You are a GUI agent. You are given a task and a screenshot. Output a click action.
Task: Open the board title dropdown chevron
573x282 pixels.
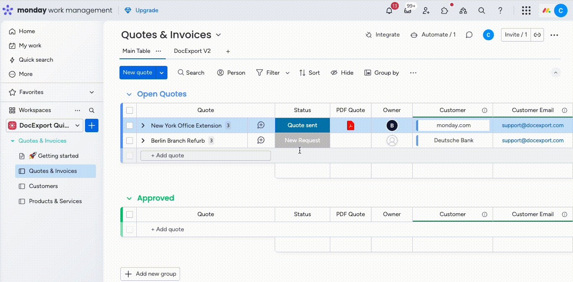point(218,35)
